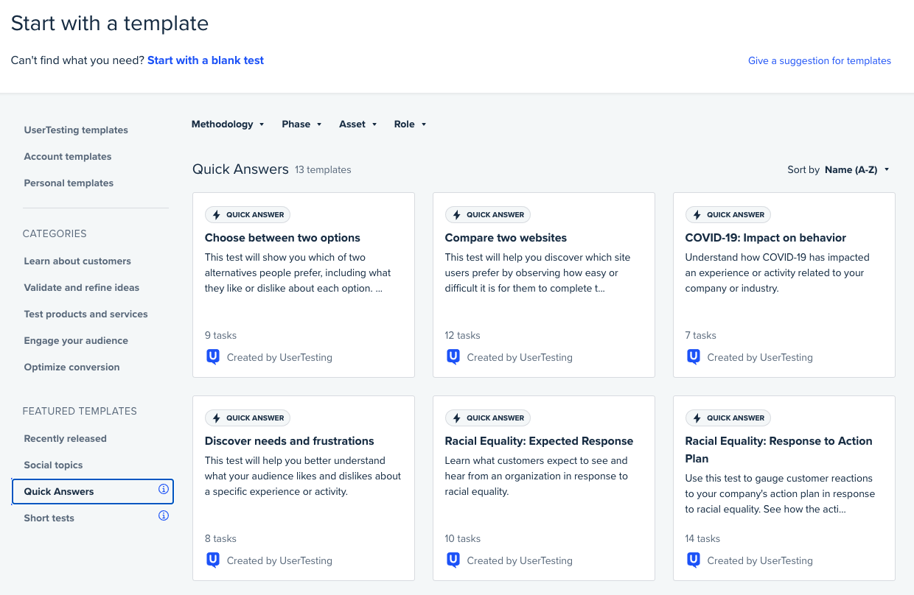Screen dimensions: 914x595
Task: Click '7 tasks' on COVID-19 card
Action: 700,336
